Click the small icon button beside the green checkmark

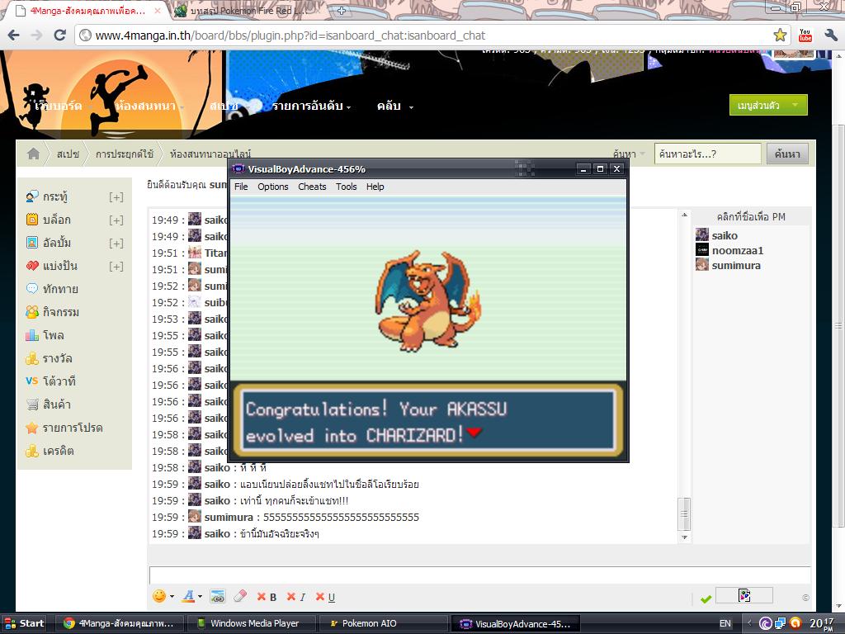[744, 595]
